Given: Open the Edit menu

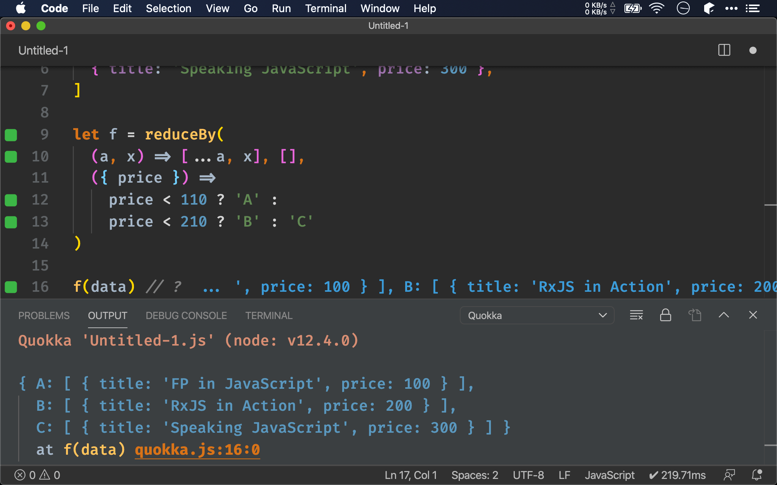Looking at the screenshot, I should point(122,8).
